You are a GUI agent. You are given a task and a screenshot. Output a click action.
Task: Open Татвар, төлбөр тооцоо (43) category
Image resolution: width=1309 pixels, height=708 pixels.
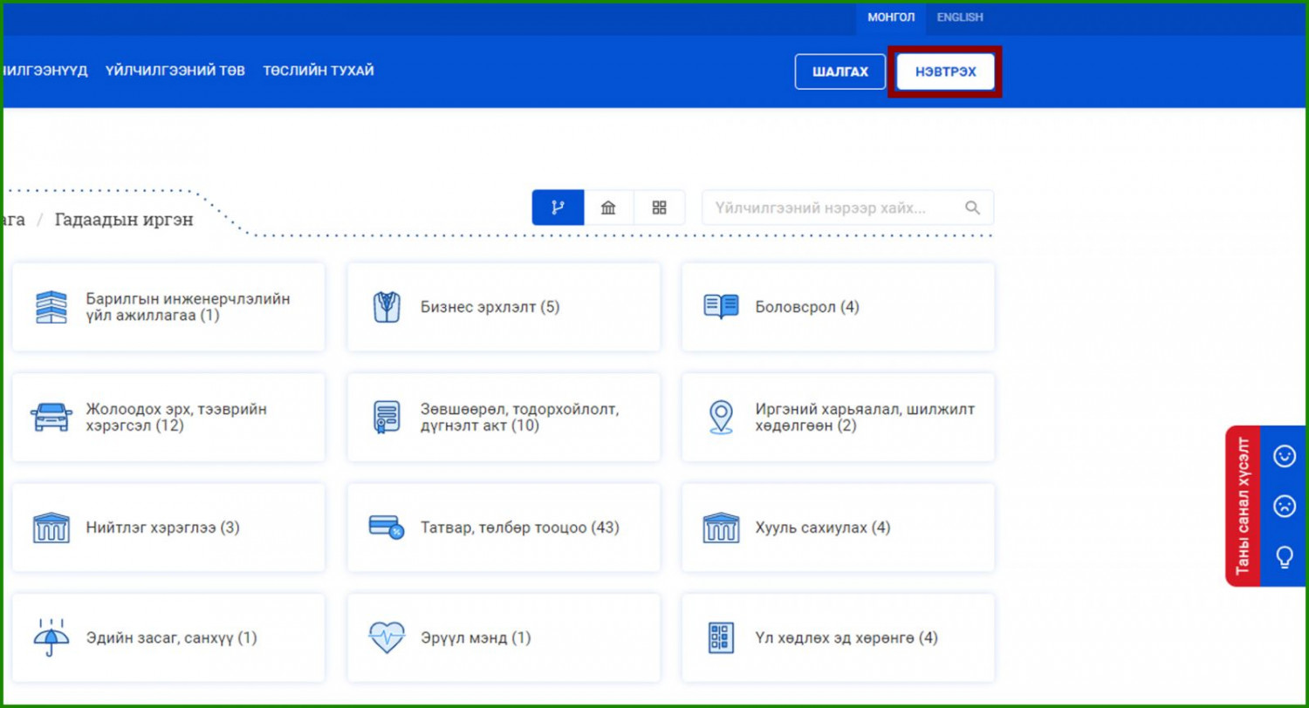tap(504, 528)
